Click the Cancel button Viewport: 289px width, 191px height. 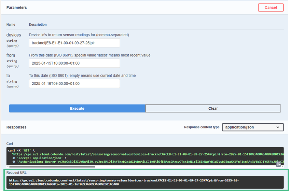click(271, 8)
